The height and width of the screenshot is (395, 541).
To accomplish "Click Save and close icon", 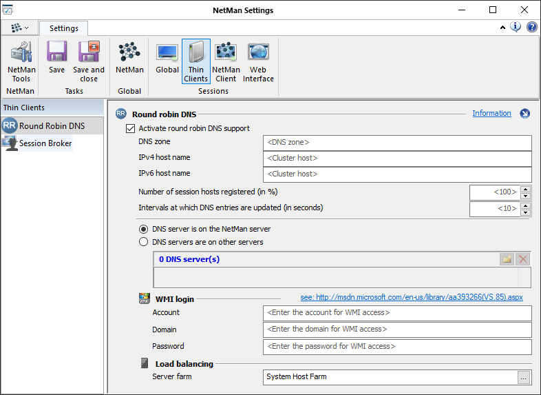I will pos(89,61).
